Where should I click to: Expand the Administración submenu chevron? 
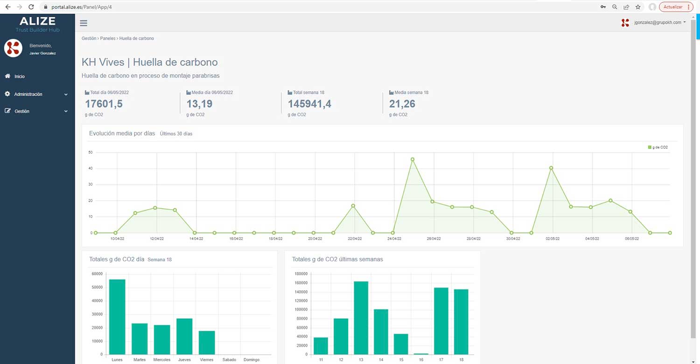tap(66, 94)
